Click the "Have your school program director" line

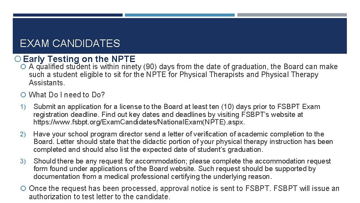click(178, 134)
